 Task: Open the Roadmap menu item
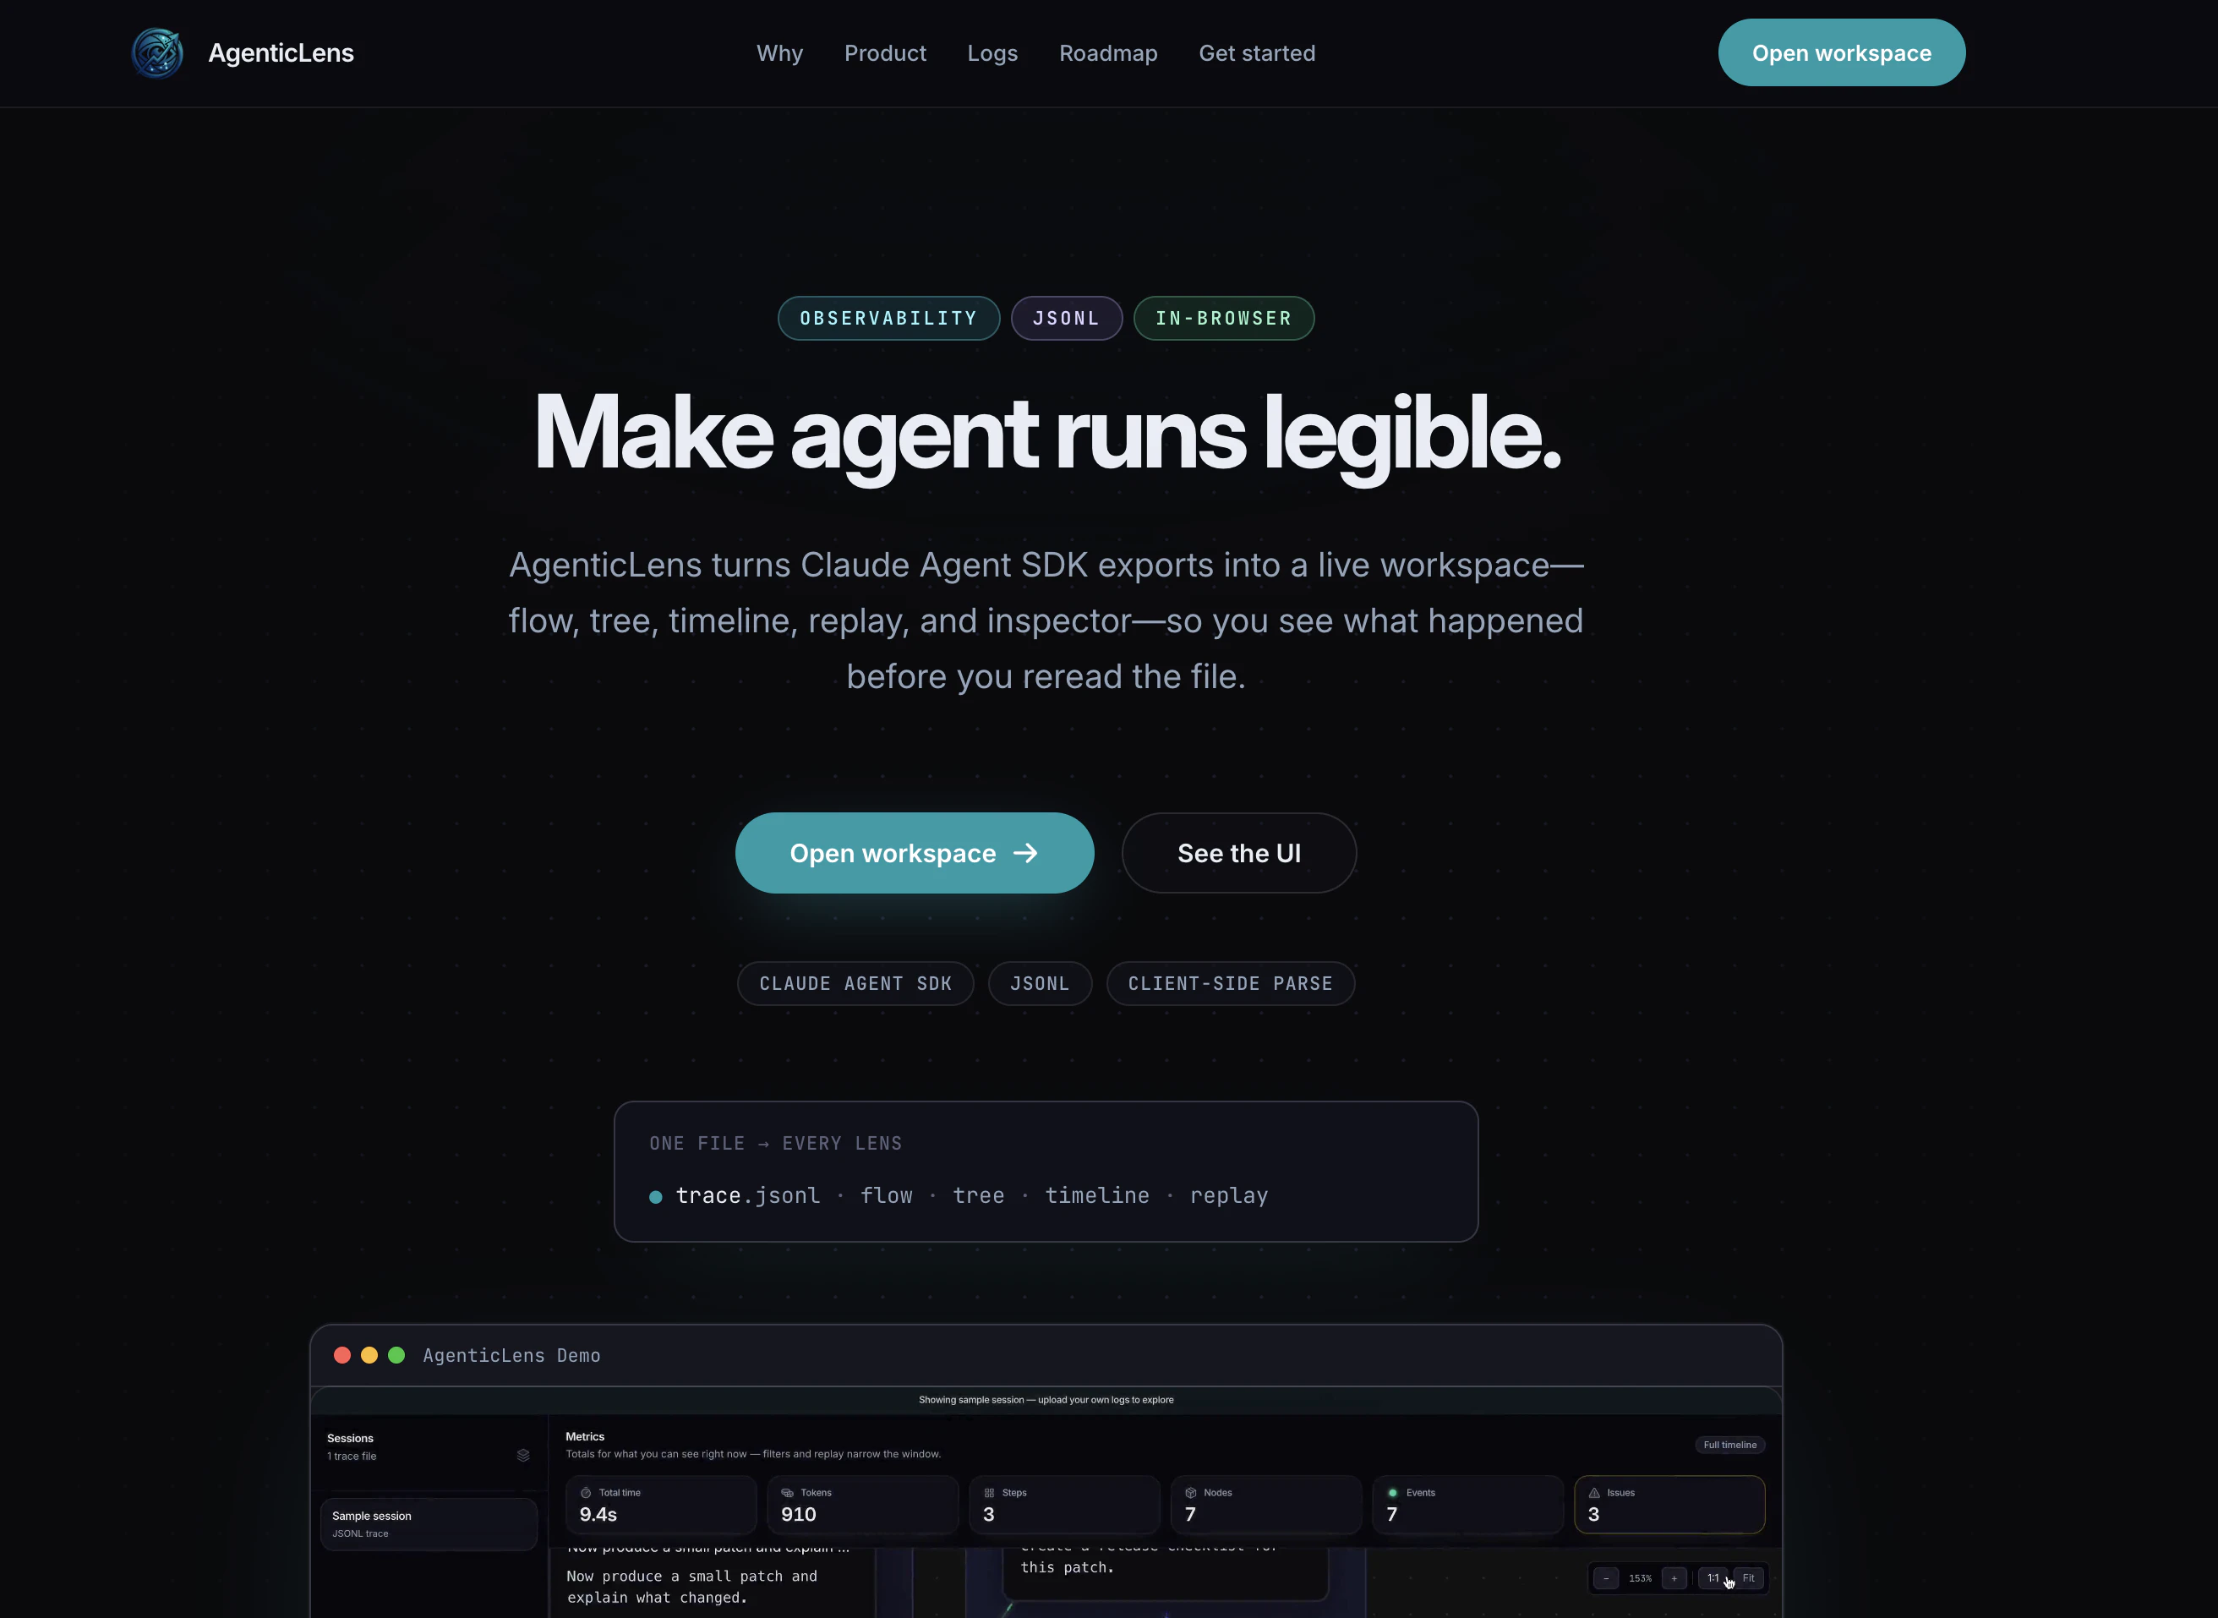pos(1107,53)
